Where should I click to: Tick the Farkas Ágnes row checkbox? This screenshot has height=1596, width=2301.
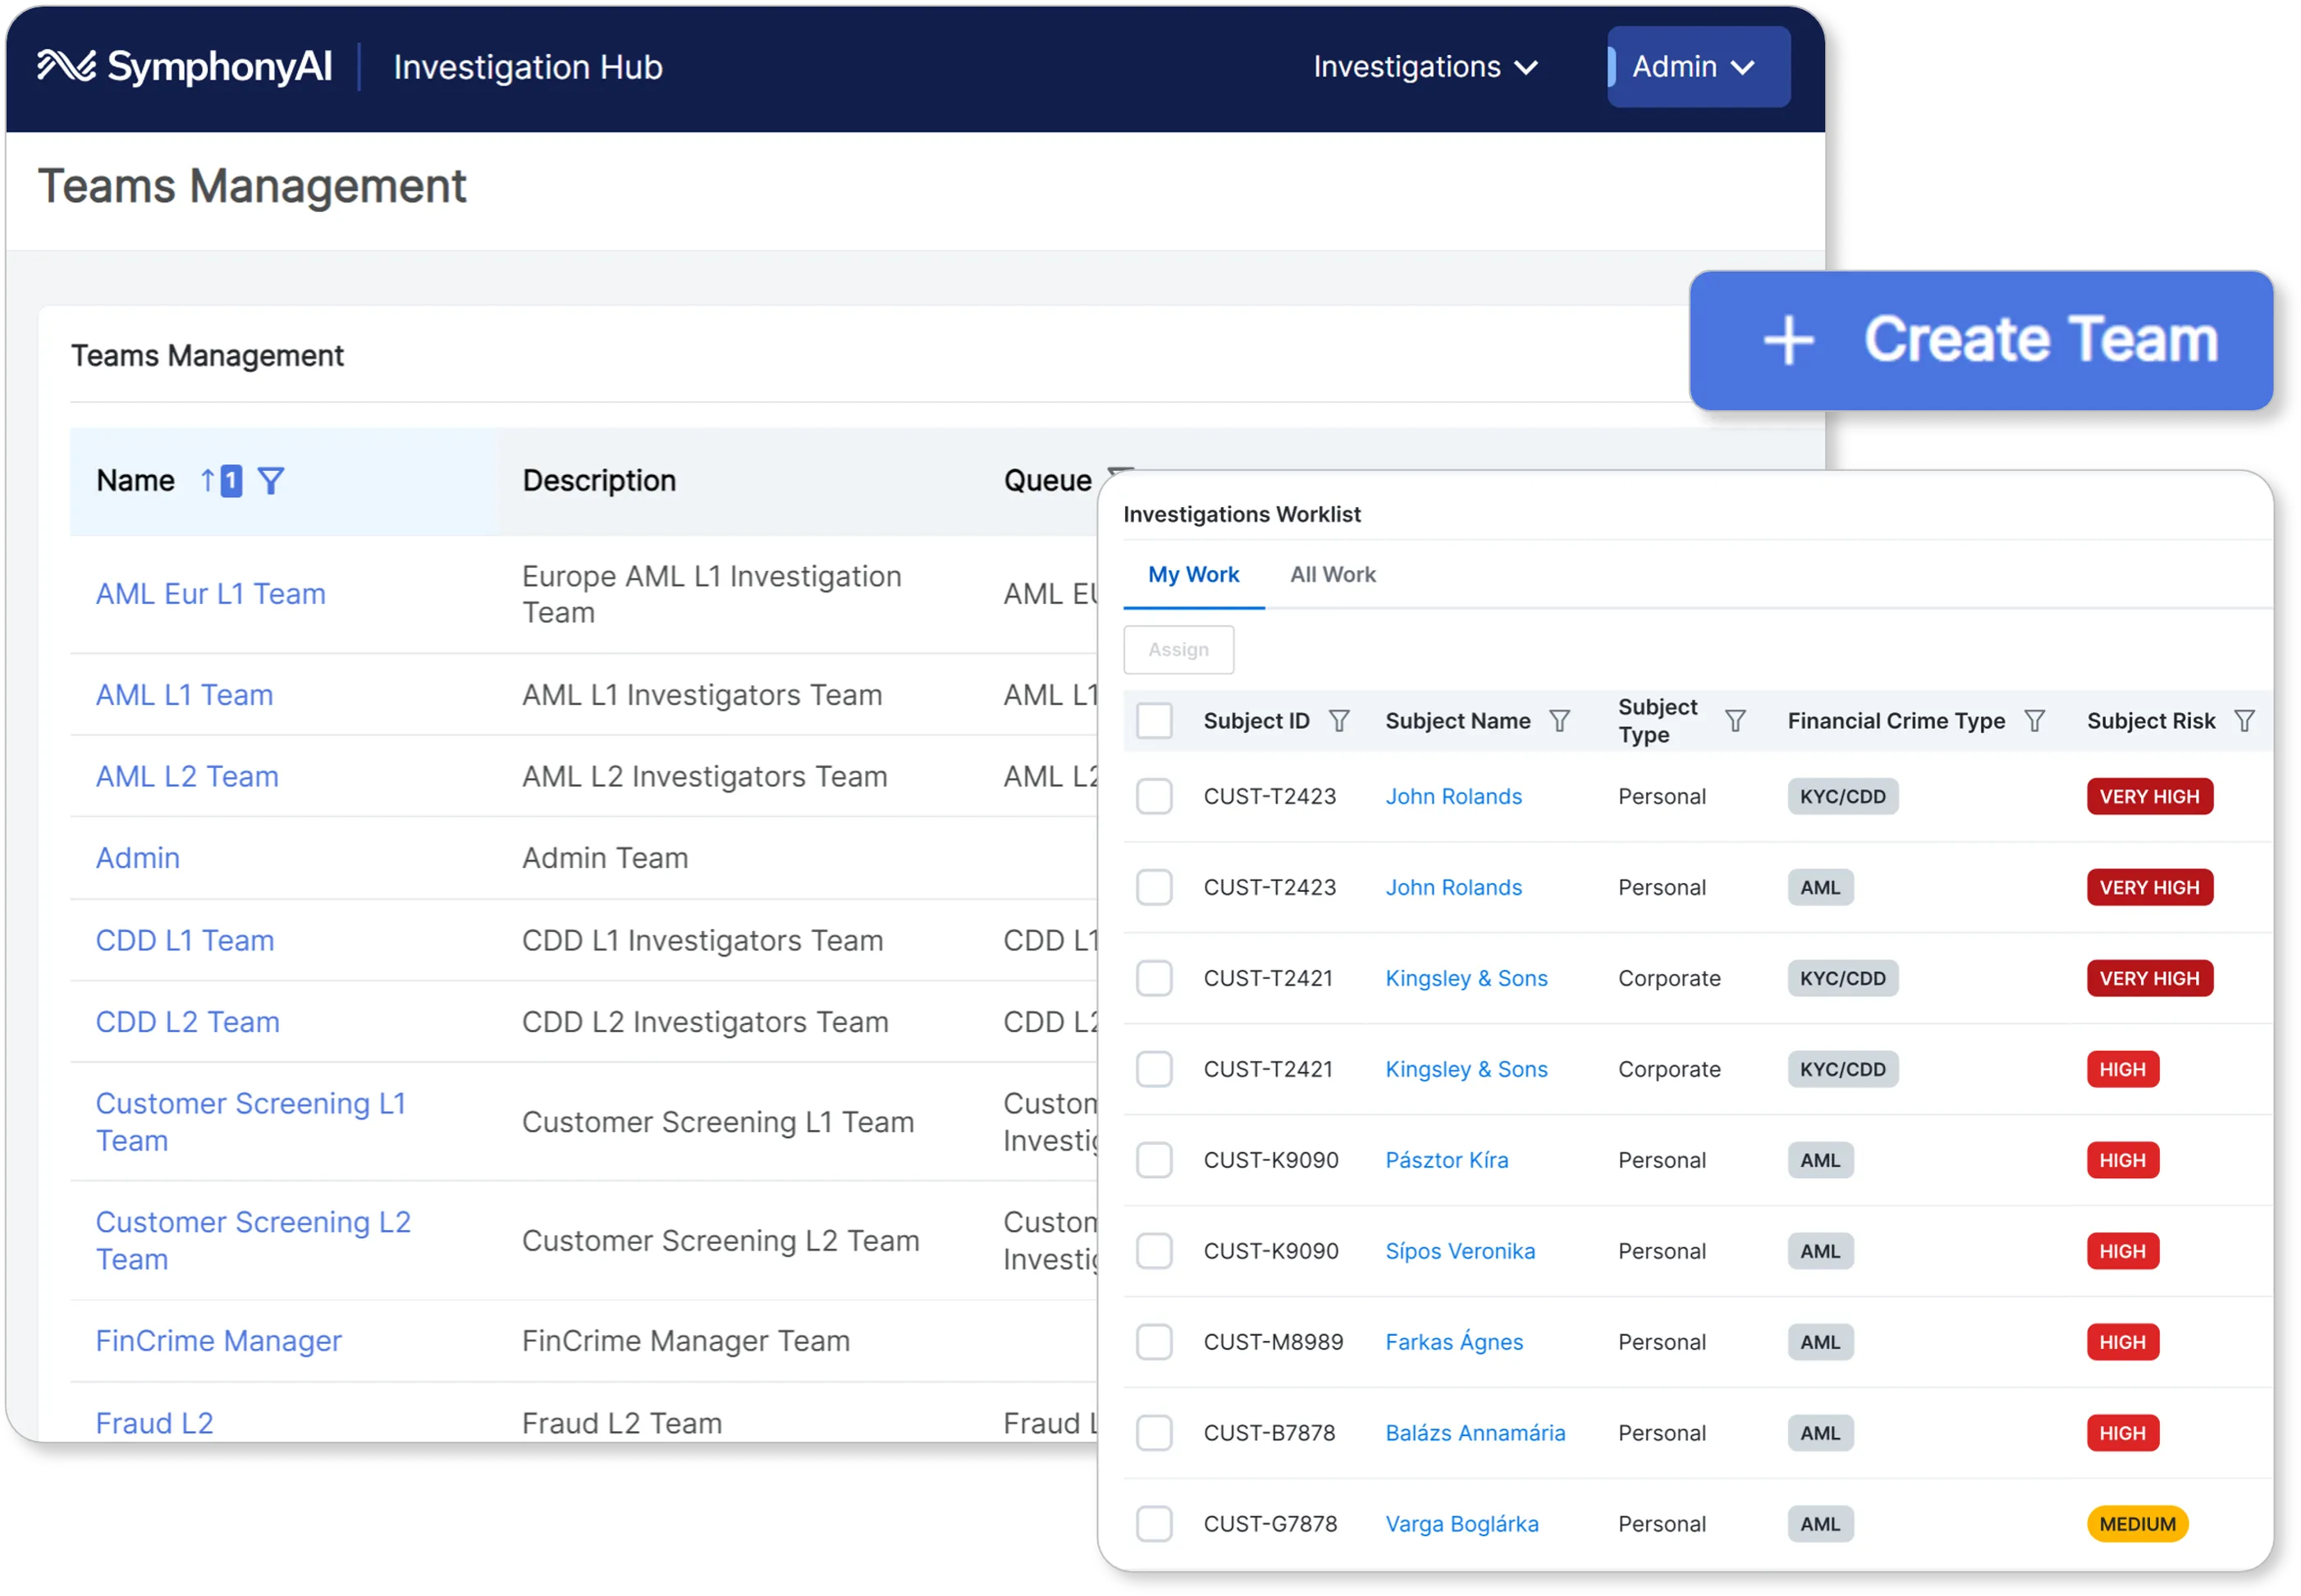click(x=1154, y=1343)
